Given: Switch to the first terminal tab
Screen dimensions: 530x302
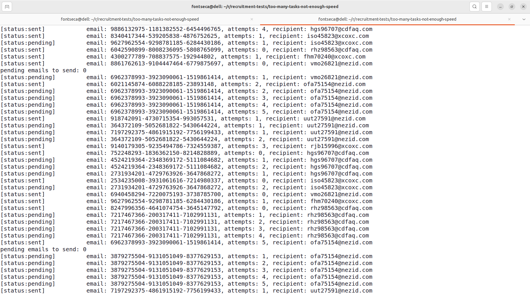Looking at the screenshot, I should point(130,19).
